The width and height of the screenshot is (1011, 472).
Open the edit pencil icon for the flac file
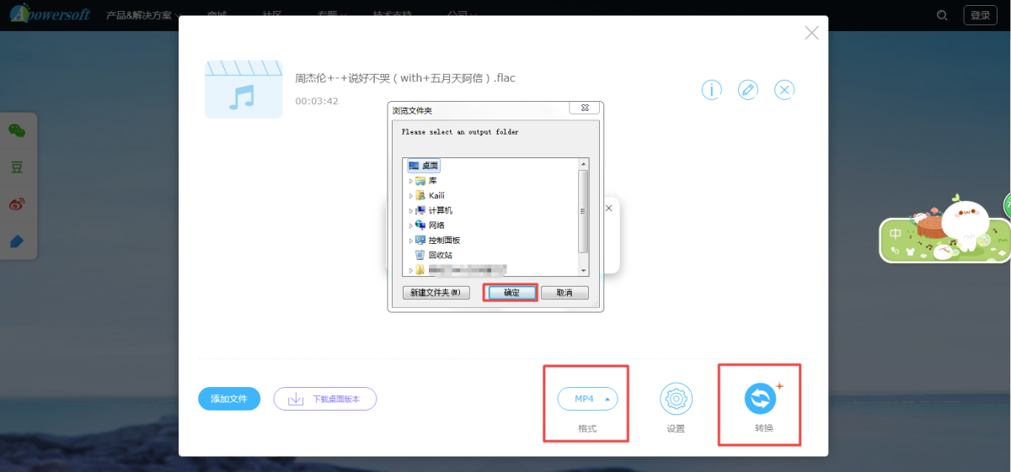(748, 89)
